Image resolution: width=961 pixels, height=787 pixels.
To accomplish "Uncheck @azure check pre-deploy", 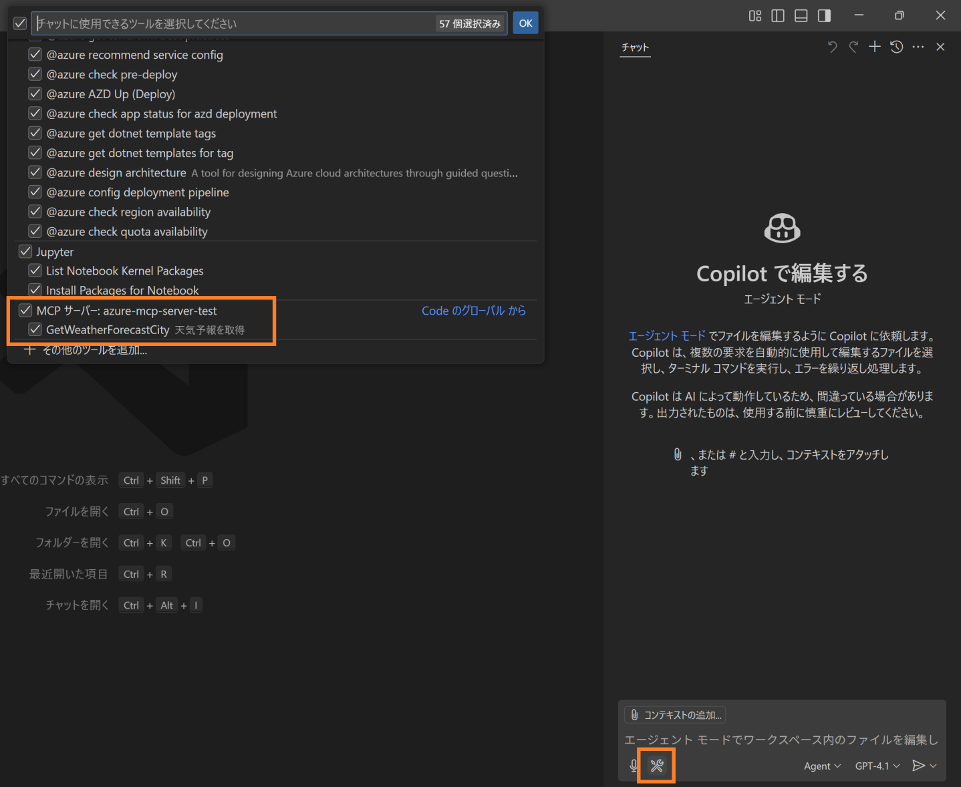I will (35, 74).
